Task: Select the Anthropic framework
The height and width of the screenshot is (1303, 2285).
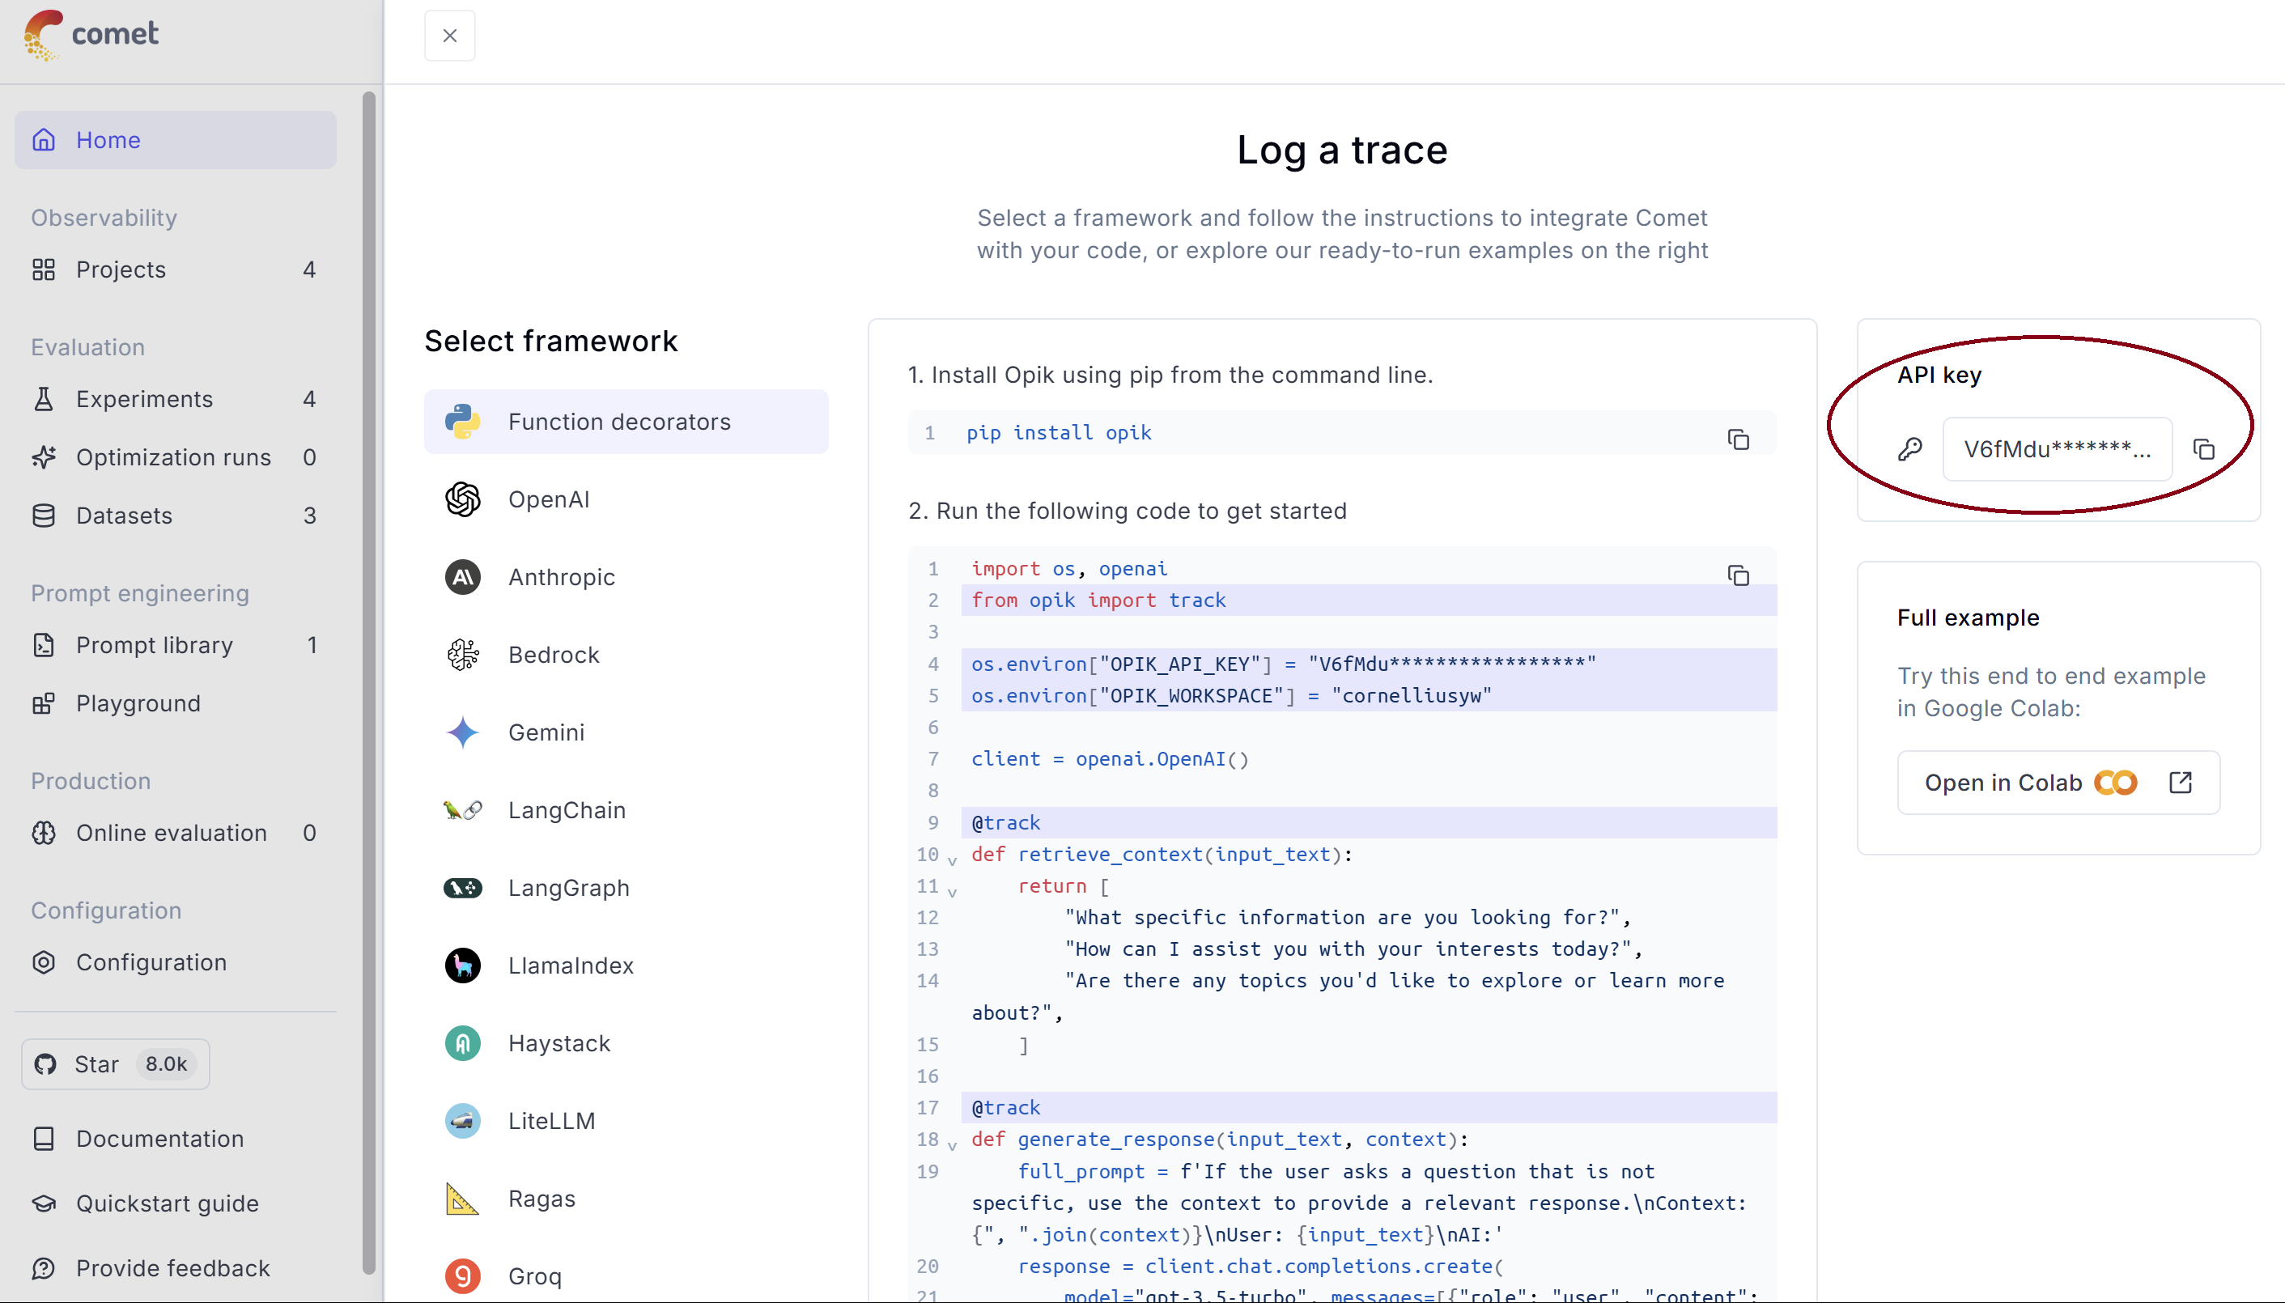Action: (626, 577)
